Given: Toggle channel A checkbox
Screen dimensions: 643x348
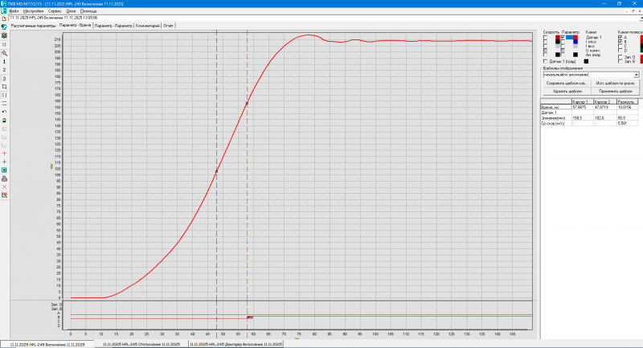Looking at the screenshot, I should tap(620, 37).
